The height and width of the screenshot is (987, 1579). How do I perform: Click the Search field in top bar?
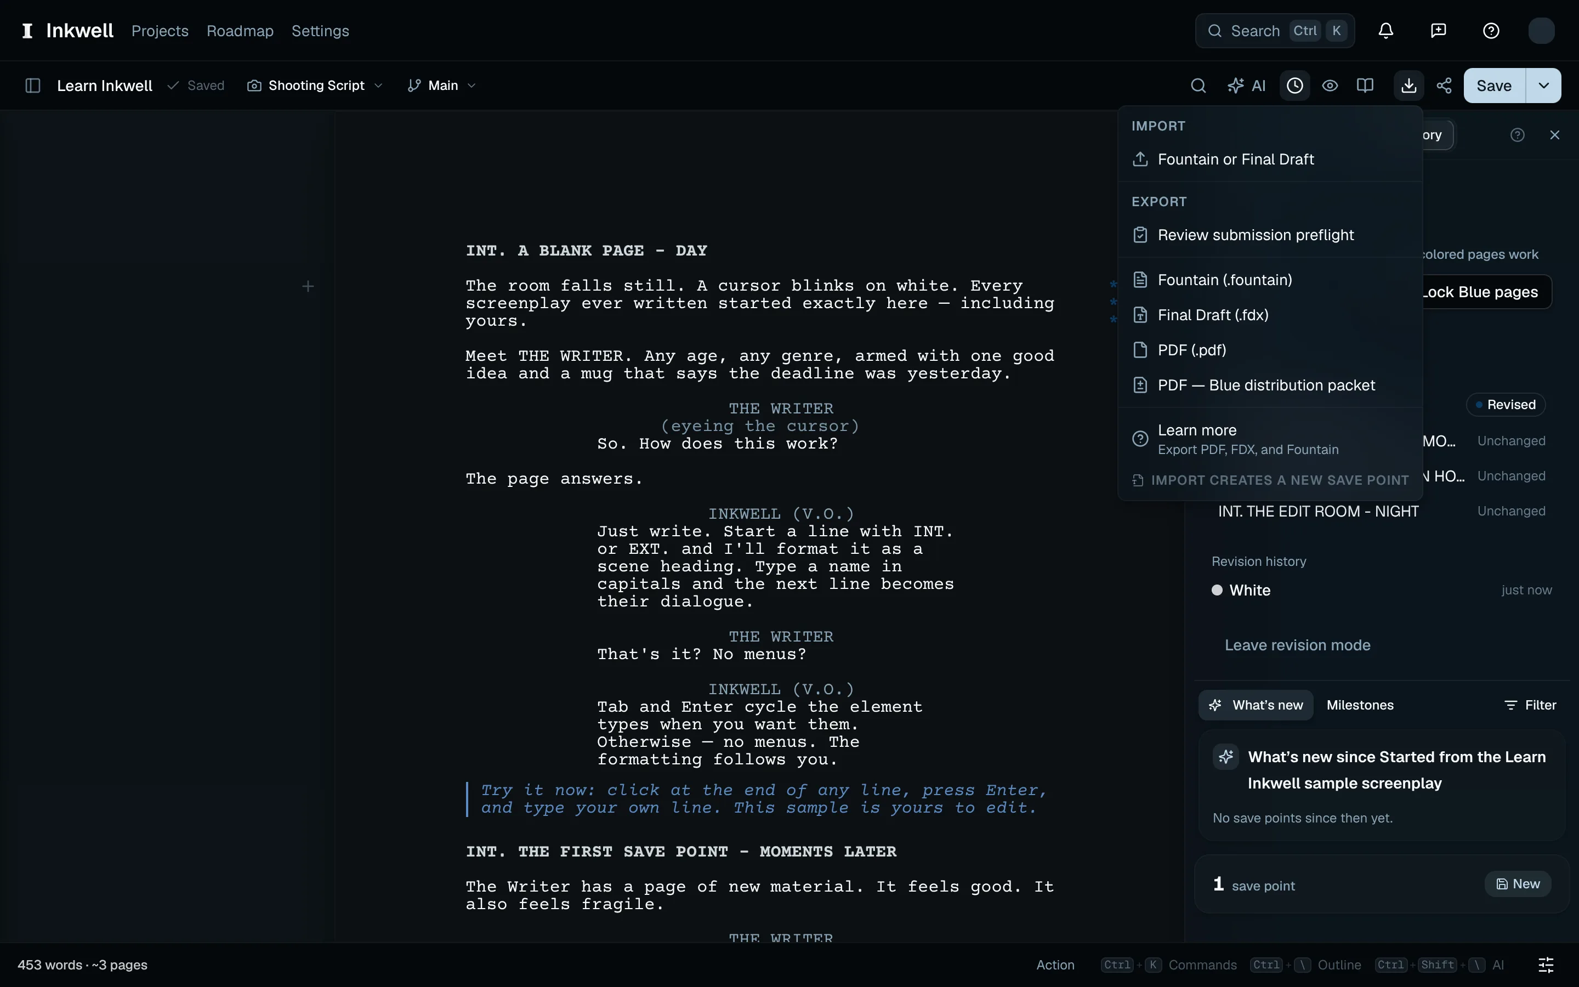[x=1274, y=31]
